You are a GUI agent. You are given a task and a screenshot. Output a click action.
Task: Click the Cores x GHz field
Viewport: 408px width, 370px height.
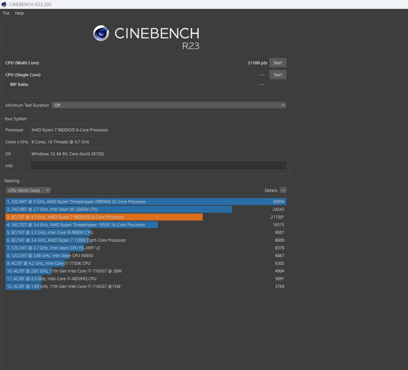point(158,142)
